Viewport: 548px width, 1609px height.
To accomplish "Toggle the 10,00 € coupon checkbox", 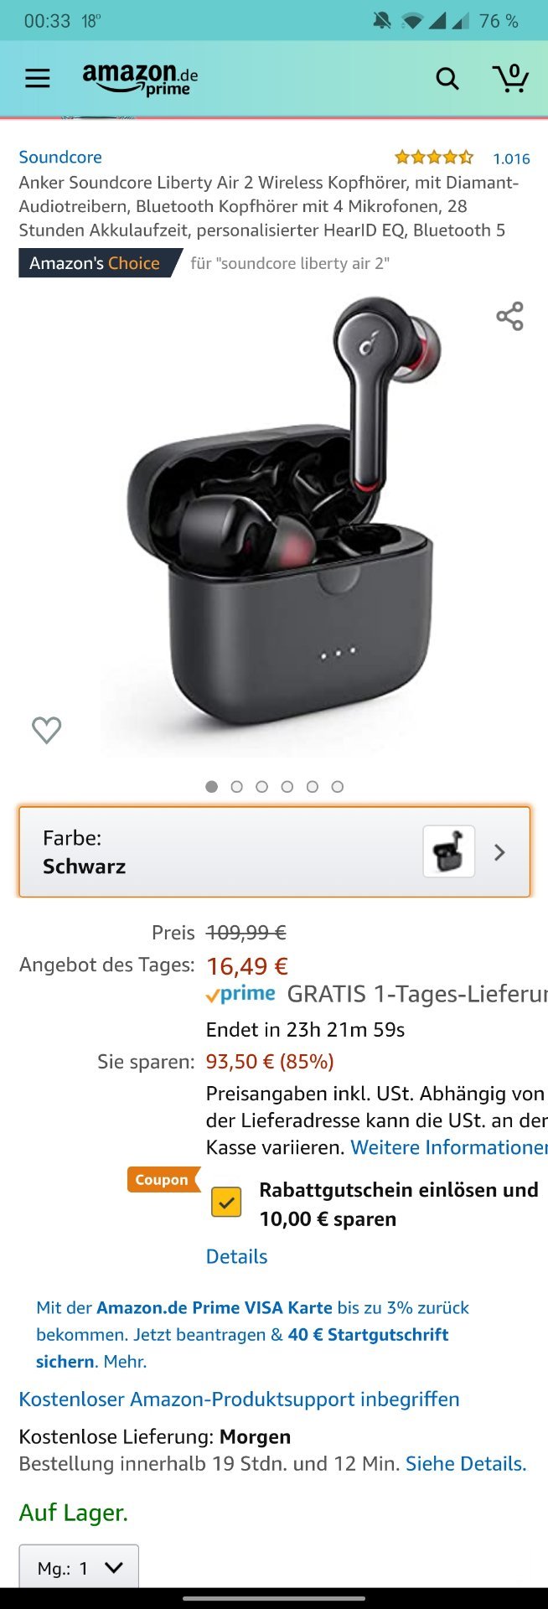I will point(226,1202).
